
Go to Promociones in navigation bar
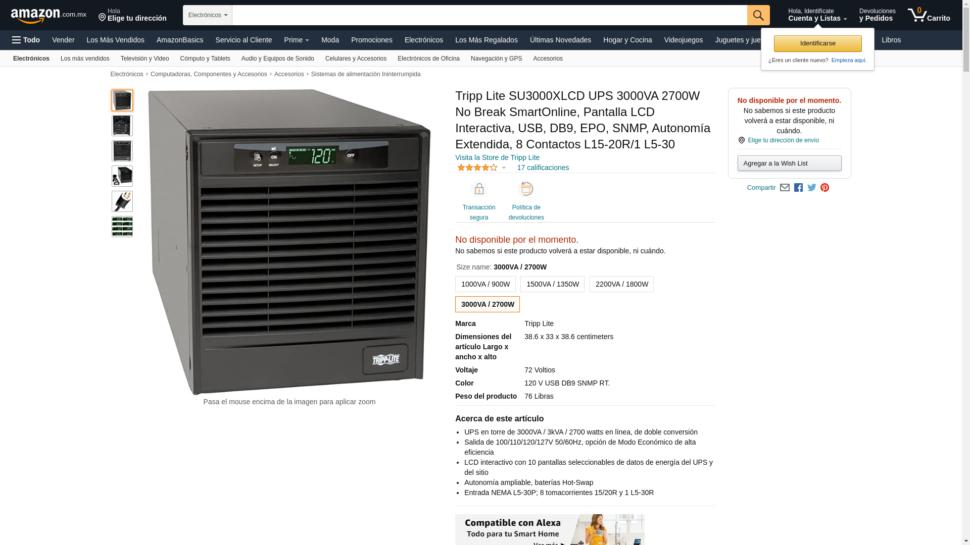[372, 40]
